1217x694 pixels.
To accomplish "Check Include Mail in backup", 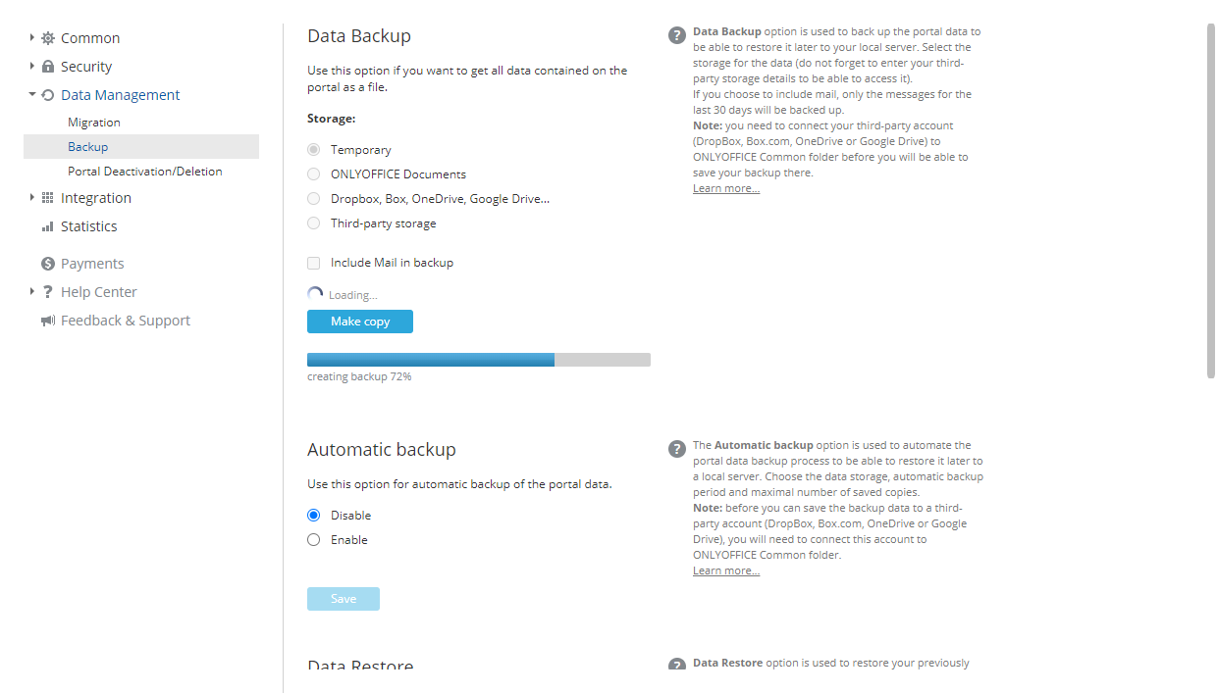I will coord(313,262).
